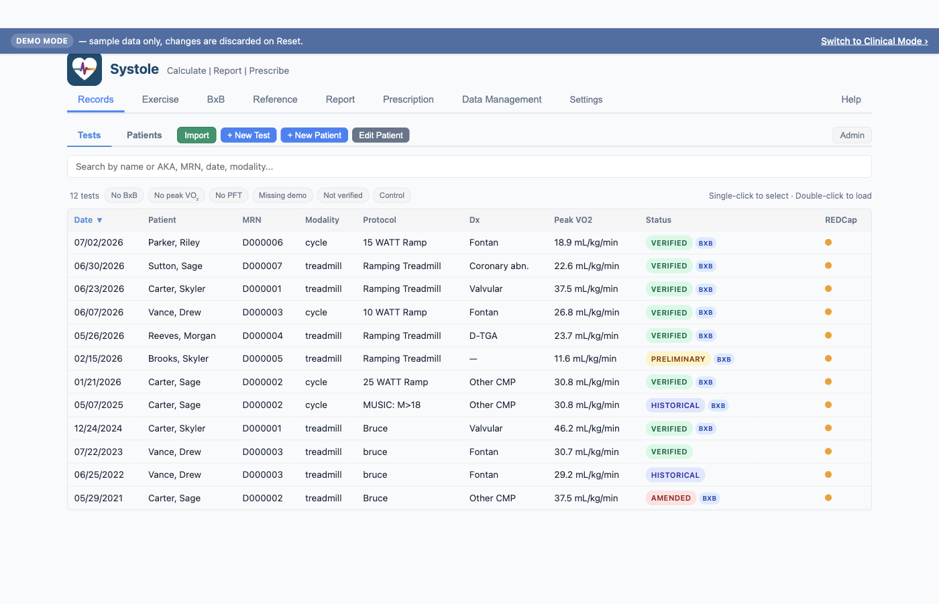The height and width of the screenshot is (604, 939).
Task: Toggle the No peak VO2 filter chip
Action: click(176, 195)
